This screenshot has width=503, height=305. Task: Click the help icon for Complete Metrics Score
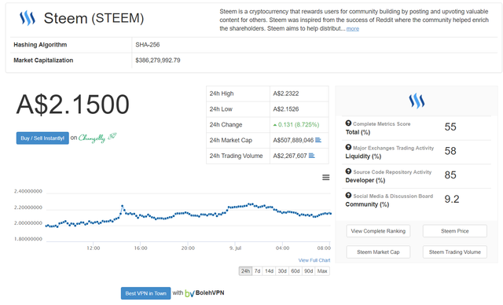[x=348, y=123]
